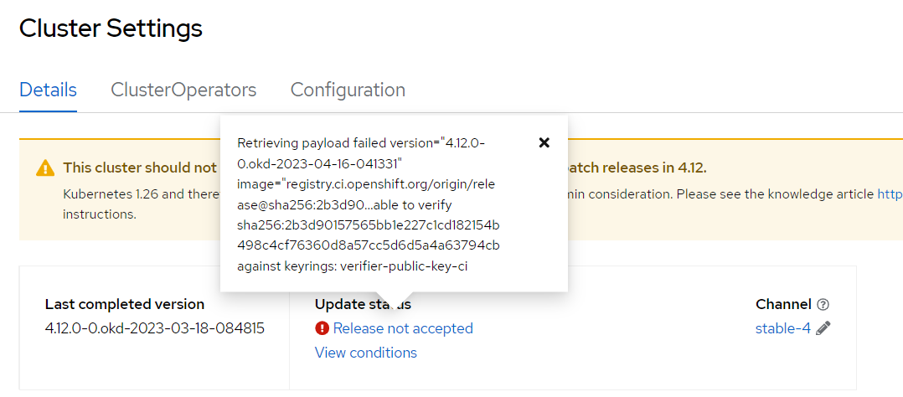Image resolution: width=903 pixels, height=397 pixels.
Task: Click the Release not accepted link
Action: [403, 328]
